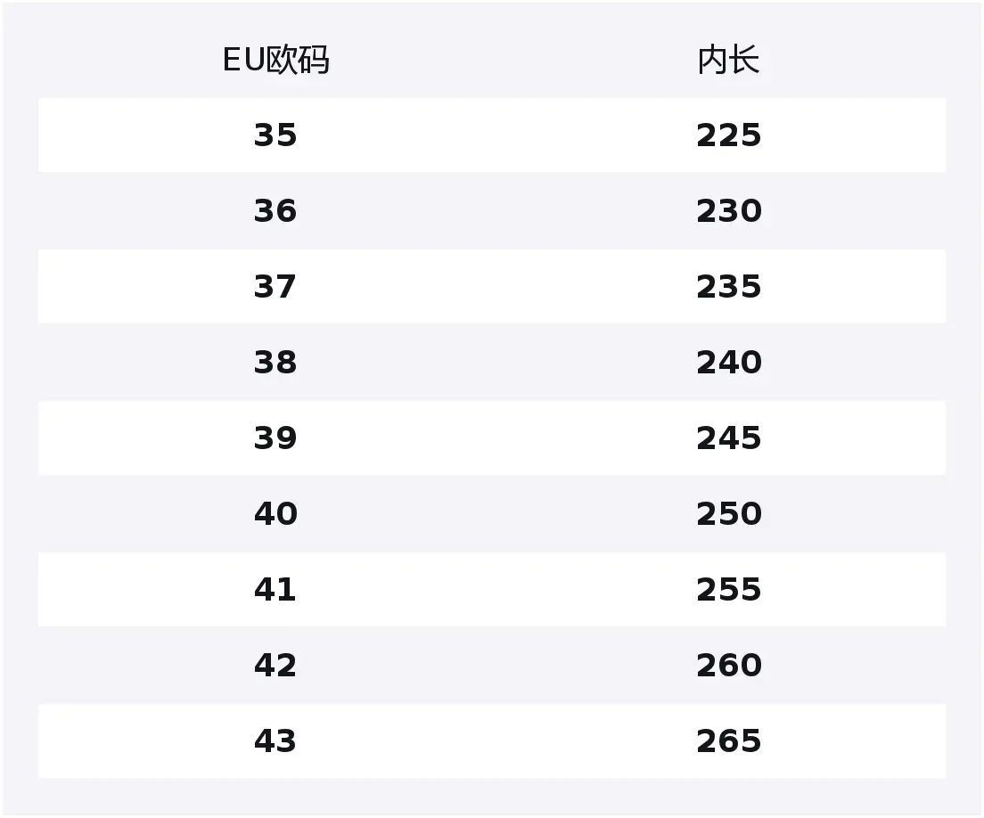Select the 225 inner length value
The image size is (984, 818).
tap(728, 135)
